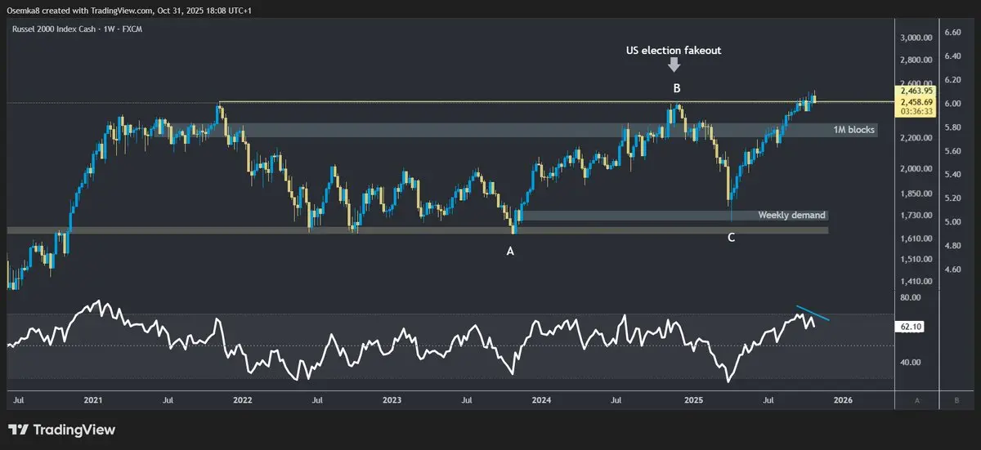This screenshot has height=450, width=981.
Task: Click the 6.60 label on the secondary scale
Action: 952,32
